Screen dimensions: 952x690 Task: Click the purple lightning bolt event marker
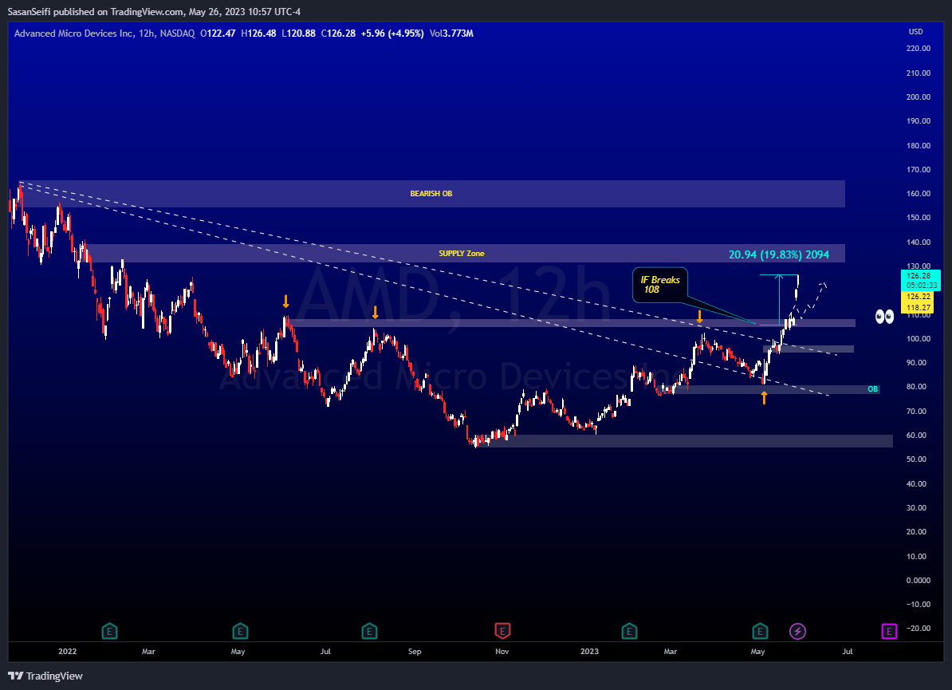797,632
